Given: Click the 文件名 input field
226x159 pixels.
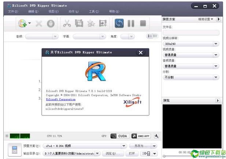Looking at the screenshot, I should pos(190,33).
